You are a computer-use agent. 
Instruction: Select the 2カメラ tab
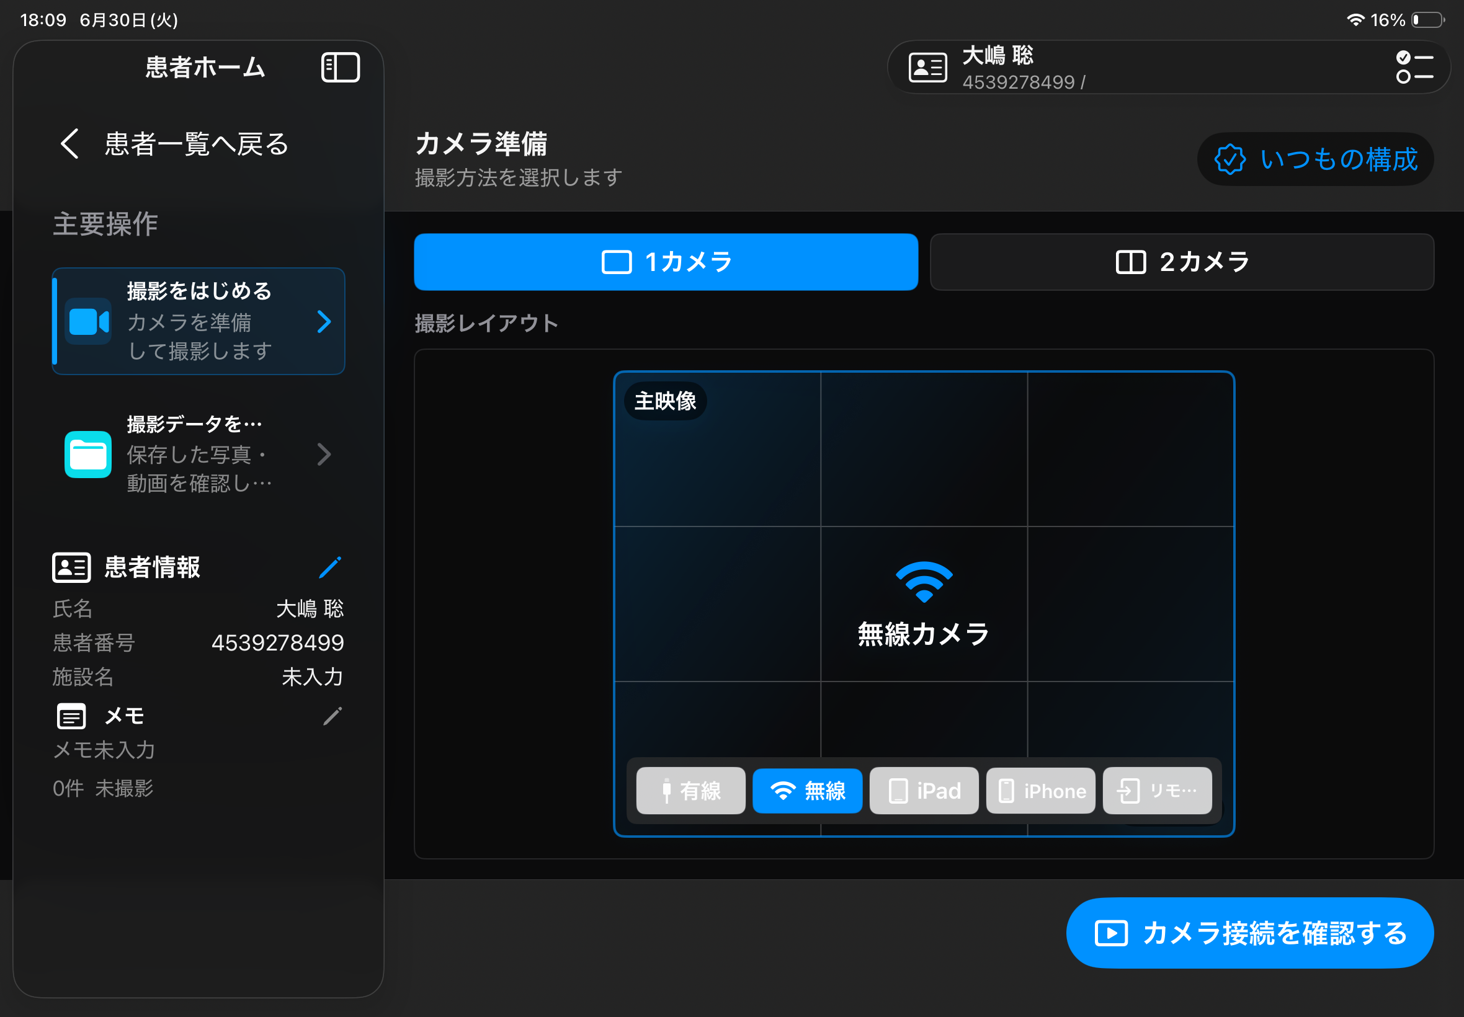click(1182, 262)
